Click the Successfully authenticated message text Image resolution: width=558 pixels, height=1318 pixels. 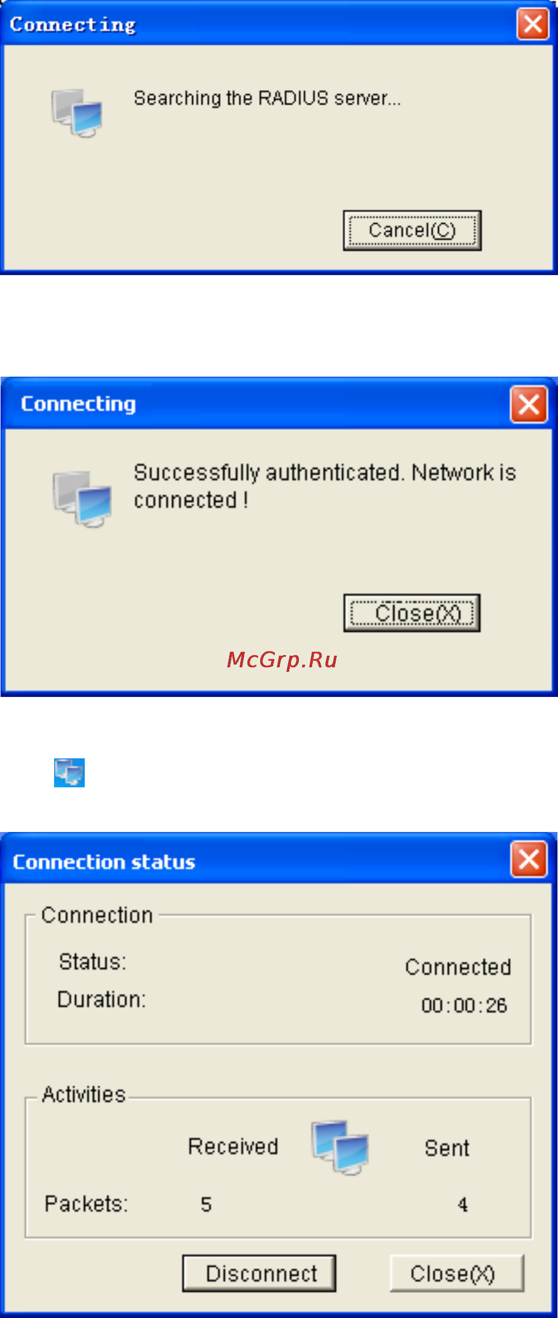[x=325, y=487]
